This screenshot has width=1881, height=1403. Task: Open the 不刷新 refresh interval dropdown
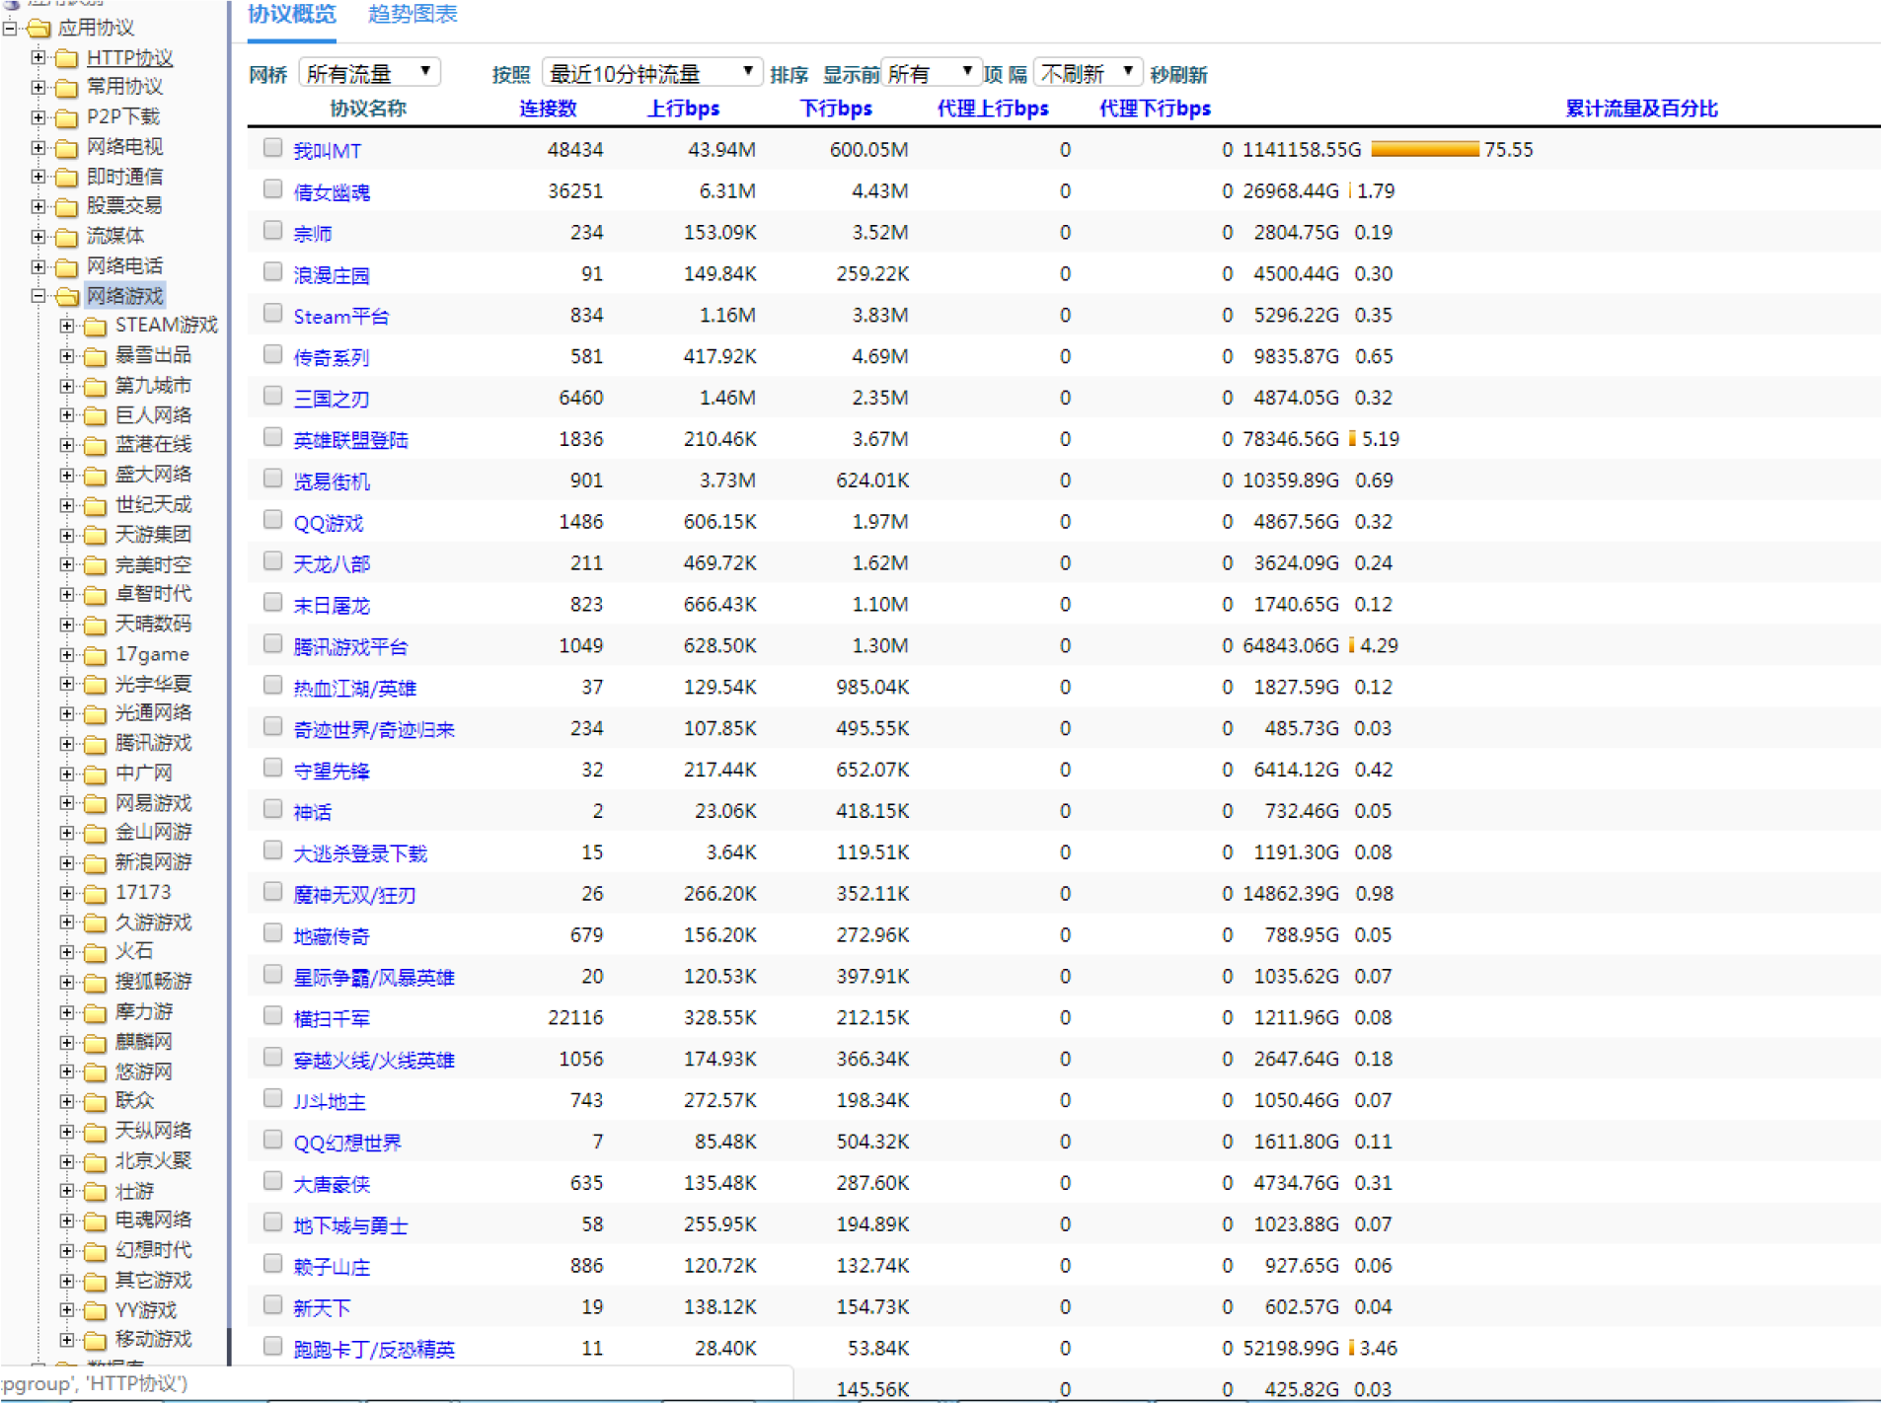pos(1088,73)
